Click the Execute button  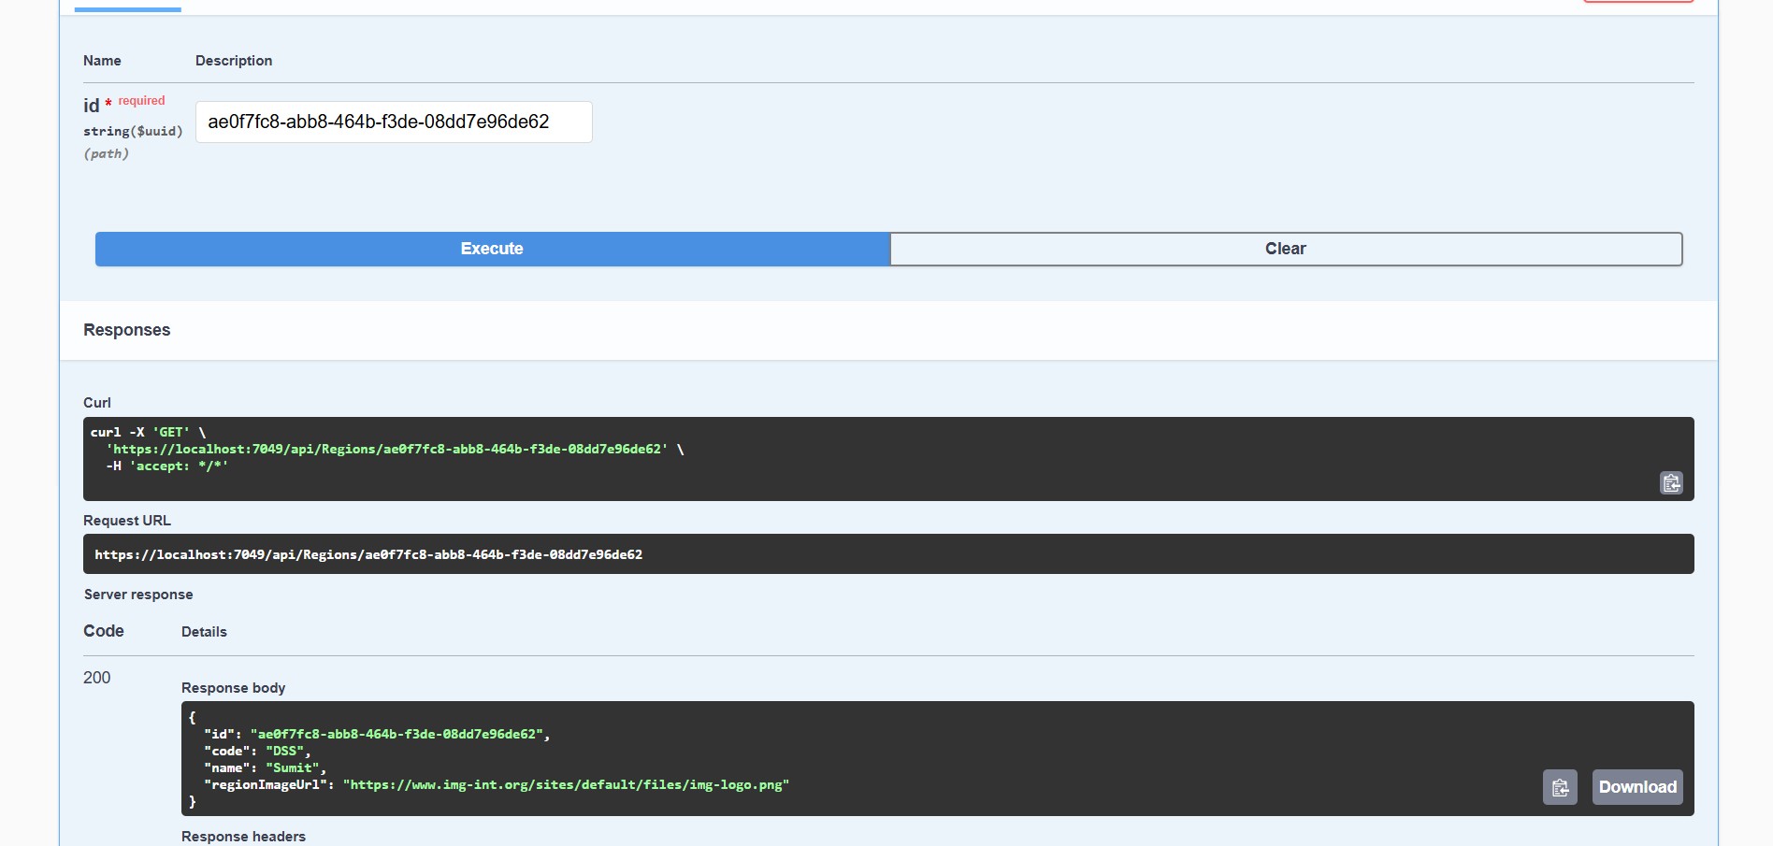click(492, 249)
